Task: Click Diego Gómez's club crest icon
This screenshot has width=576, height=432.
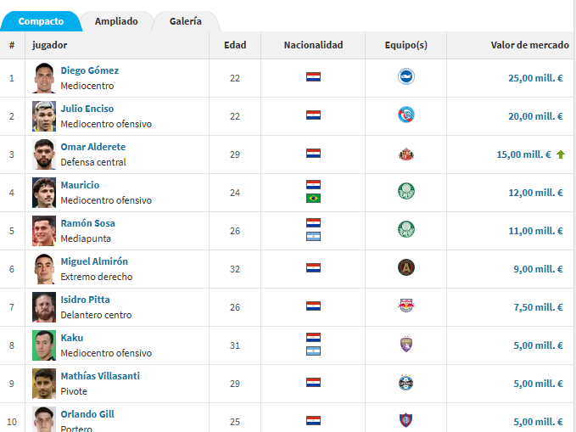Action: [405, 77]
